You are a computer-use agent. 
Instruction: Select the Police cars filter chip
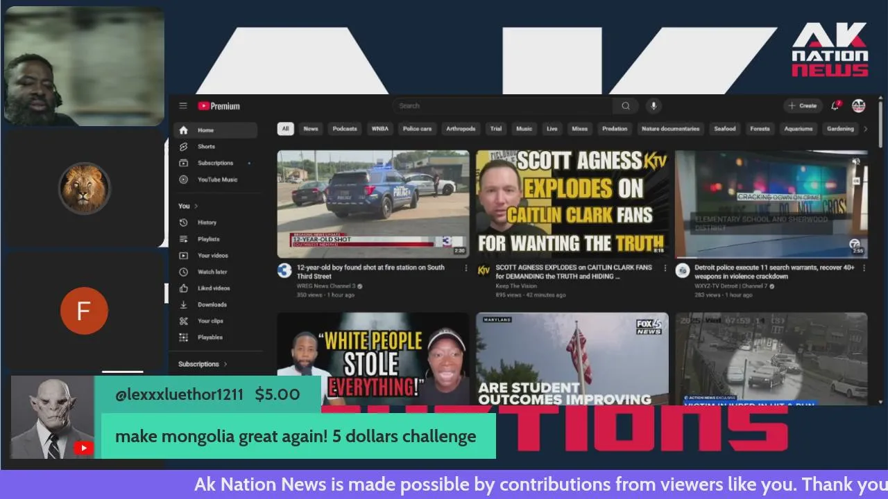pyautogui.click(x=417, y=129)
